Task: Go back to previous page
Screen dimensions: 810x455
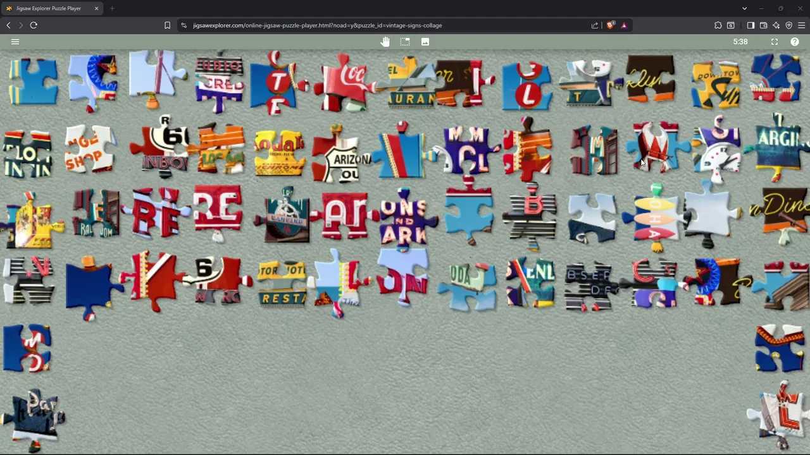Action: click(x=8, y=25)
